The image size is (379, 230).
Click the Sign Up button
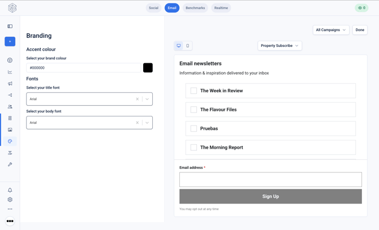(270, 197)
